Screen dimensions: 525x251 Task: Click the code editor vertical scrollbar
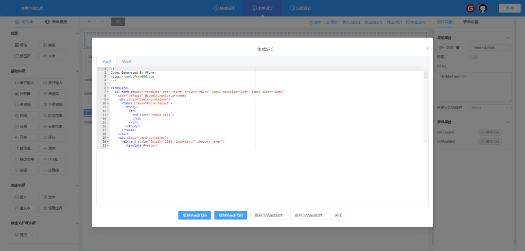426,75
